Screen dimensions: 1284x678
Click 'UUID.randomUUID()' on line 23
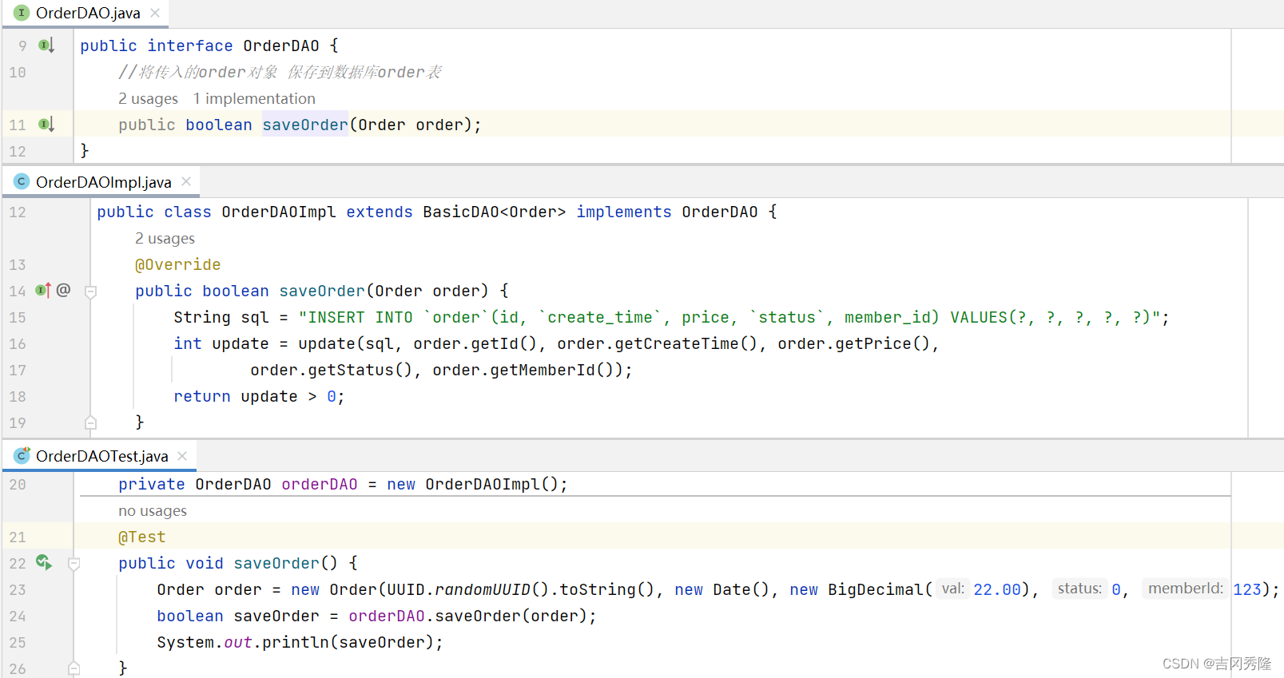[x=468, y=589]
